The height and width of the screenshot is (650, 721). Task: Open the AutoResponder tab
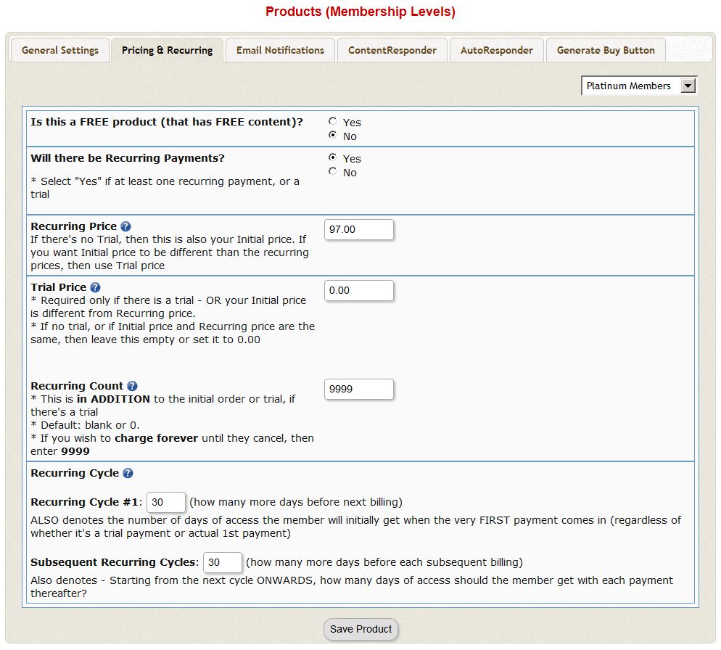[496, 51]
